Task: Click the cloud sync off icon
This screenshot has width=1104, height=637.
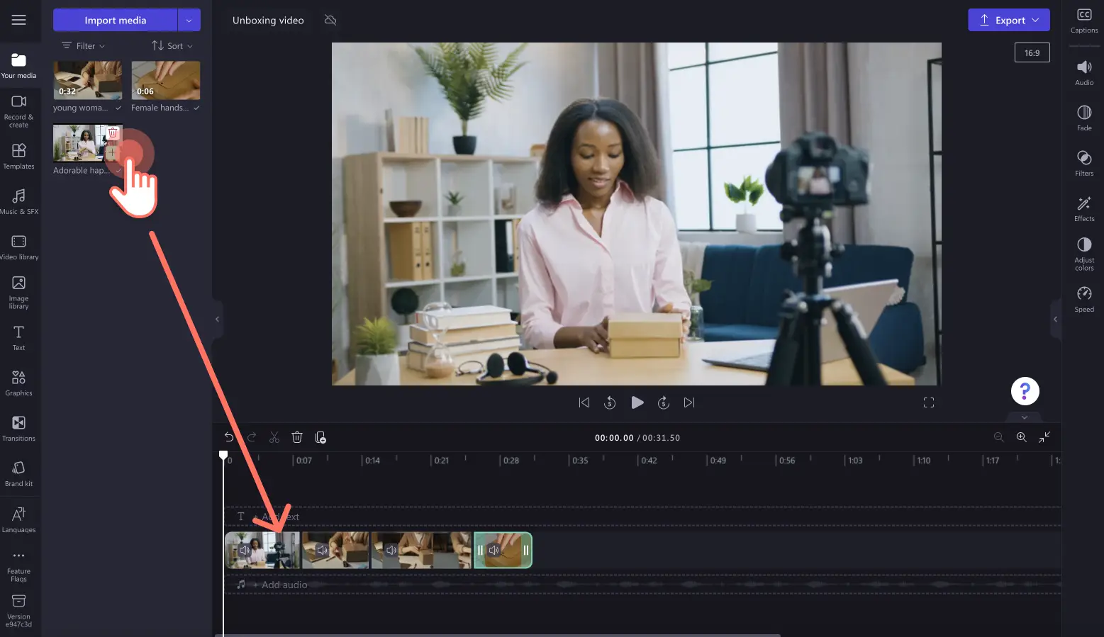Action: [x=330, y=20]
